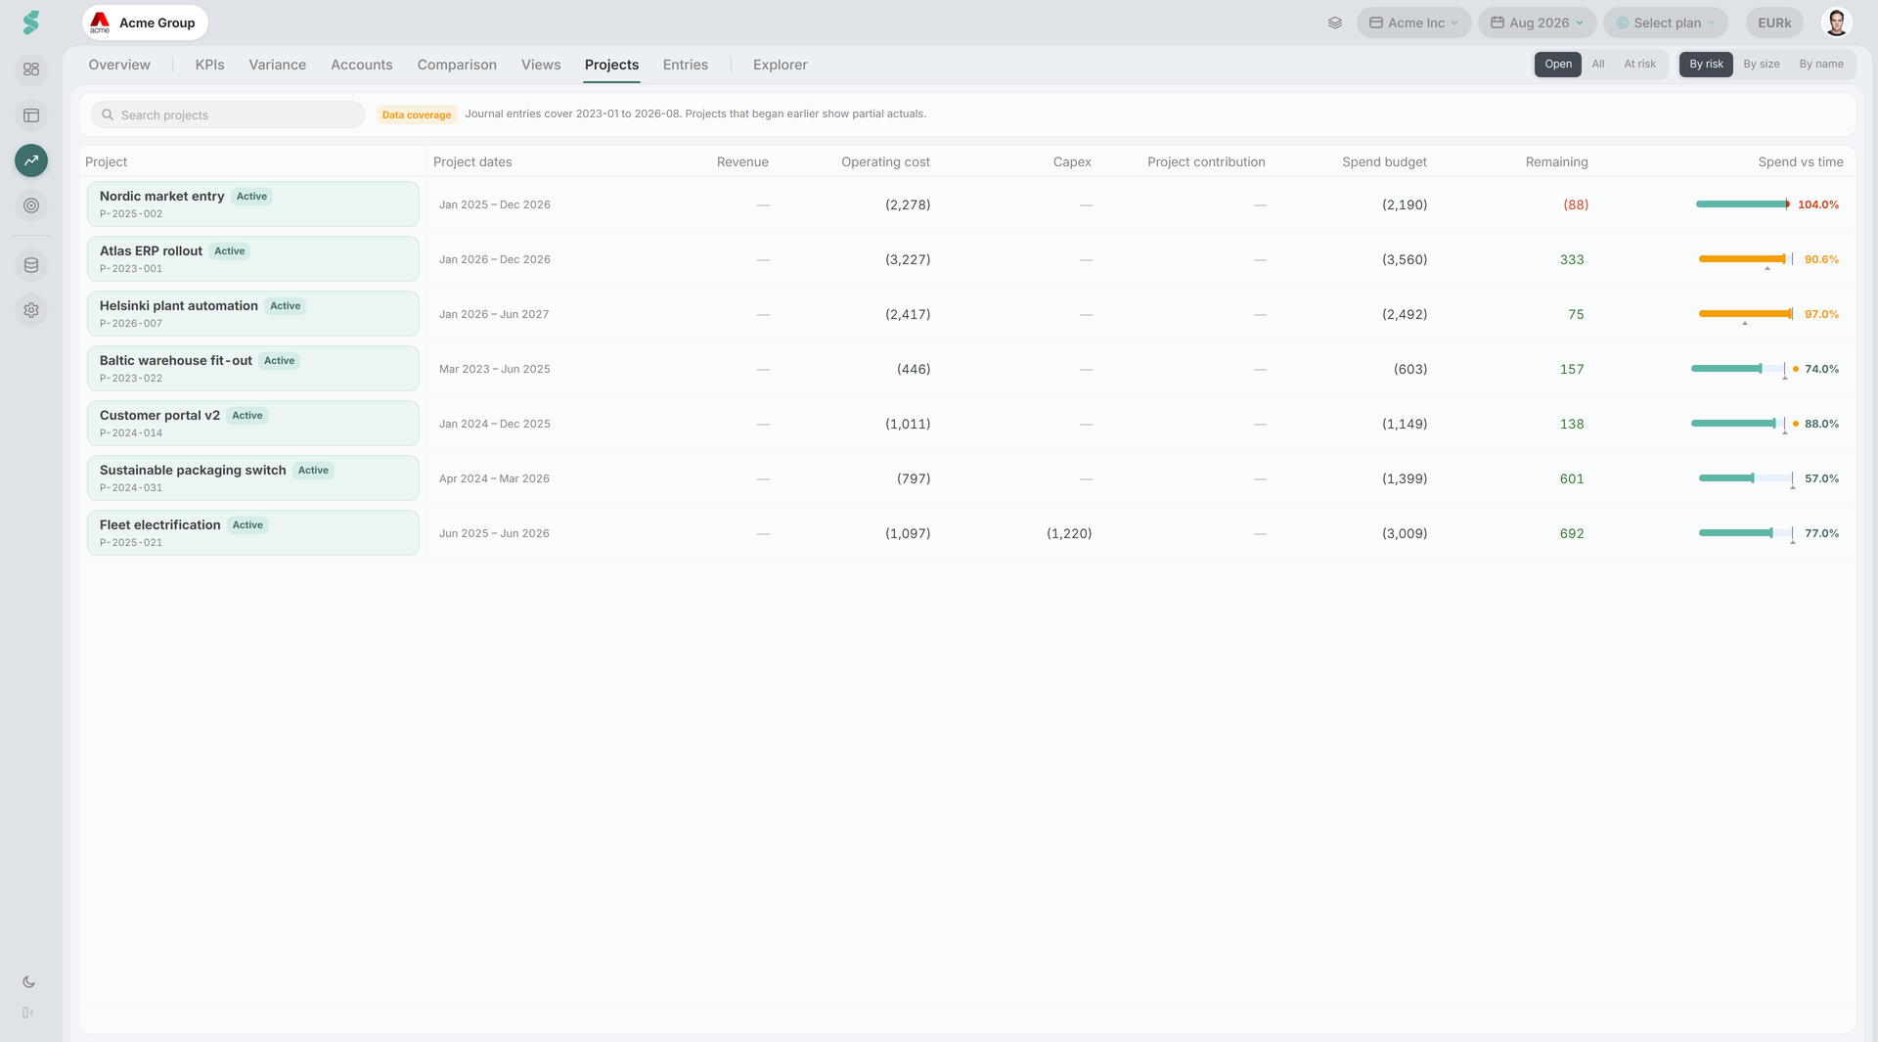The height and width of the screenshot is (1042, 1878).
Task: Open the user profile avatar
Action: tap(1836, 23)
